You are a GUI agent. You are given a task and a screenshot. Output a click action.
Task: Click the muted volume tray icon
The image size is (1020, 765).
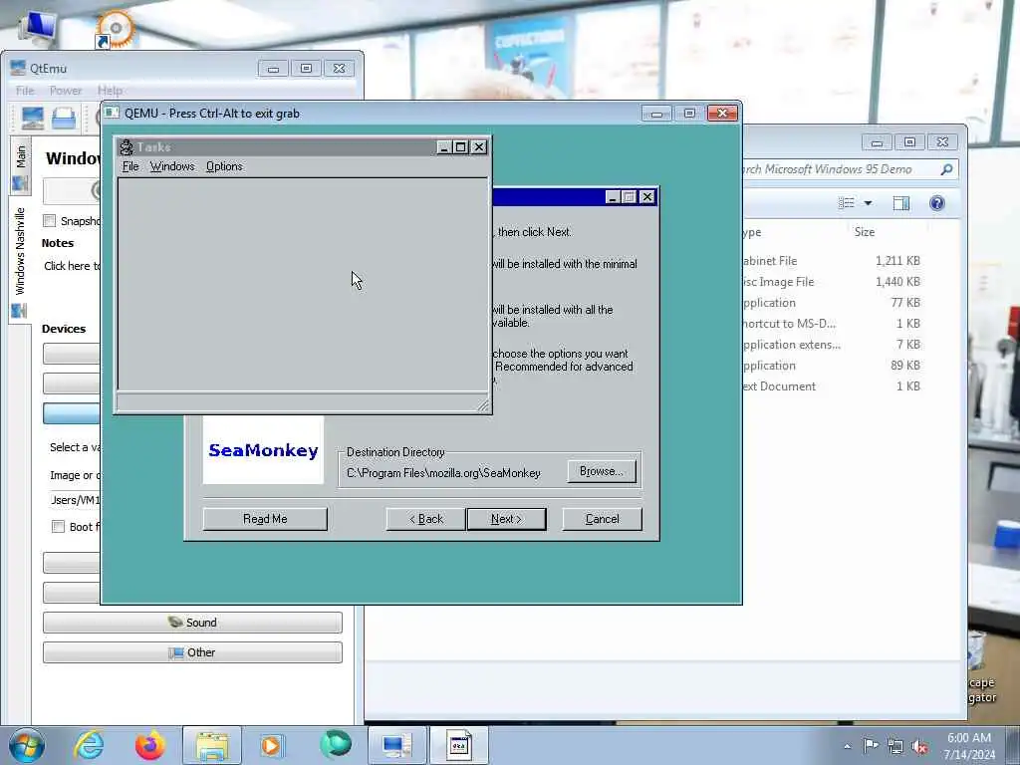tap(919, 747)
